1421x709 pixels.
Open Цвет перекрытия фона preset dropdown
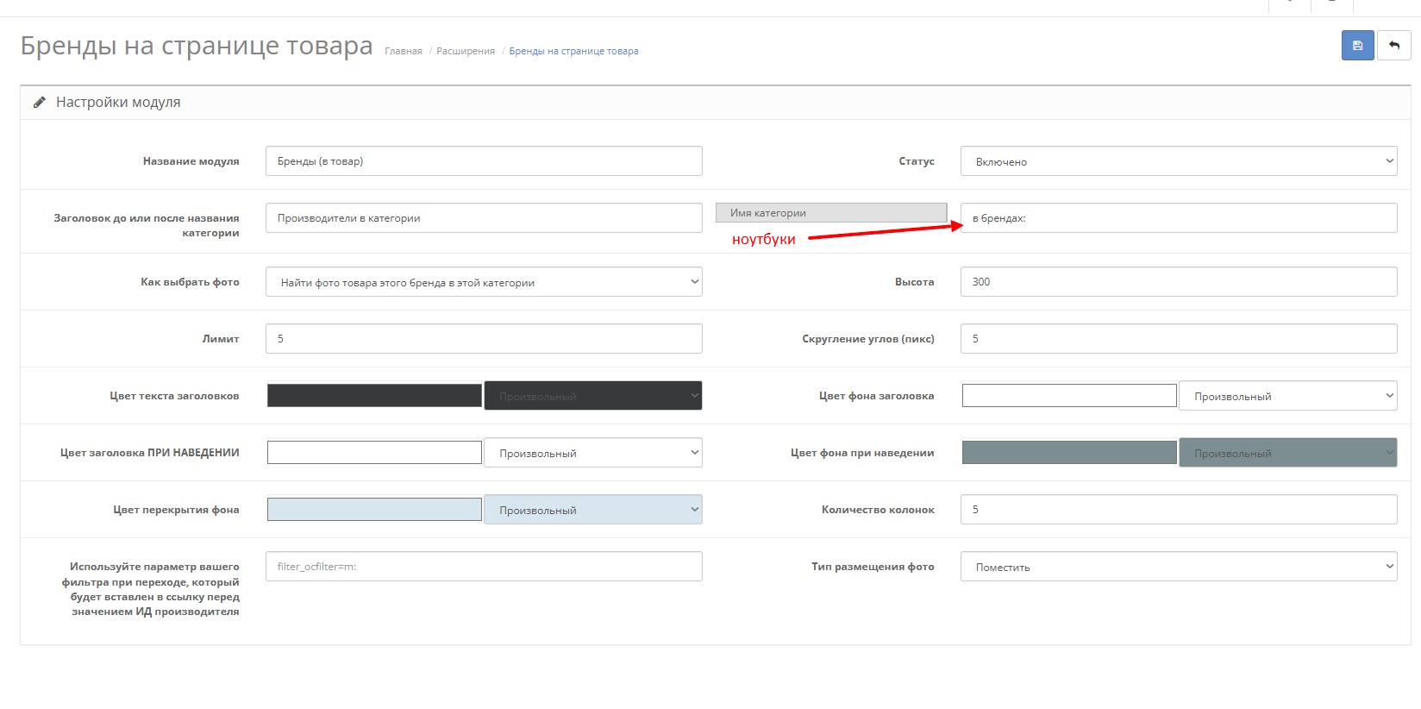click(x=592, y=510)
